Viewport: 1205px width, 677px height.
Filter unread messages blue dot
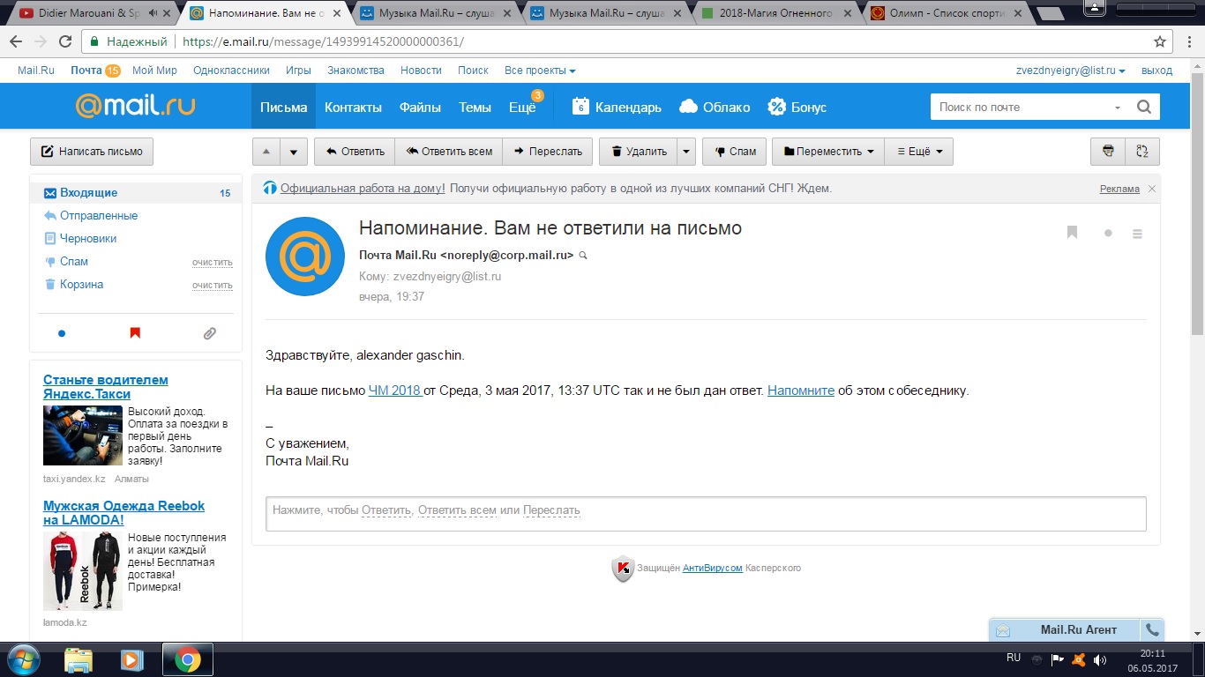click(61, 333)
